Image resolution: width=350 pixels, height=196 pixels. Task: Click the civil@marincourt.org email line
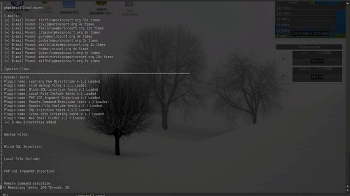pos(49,24)
